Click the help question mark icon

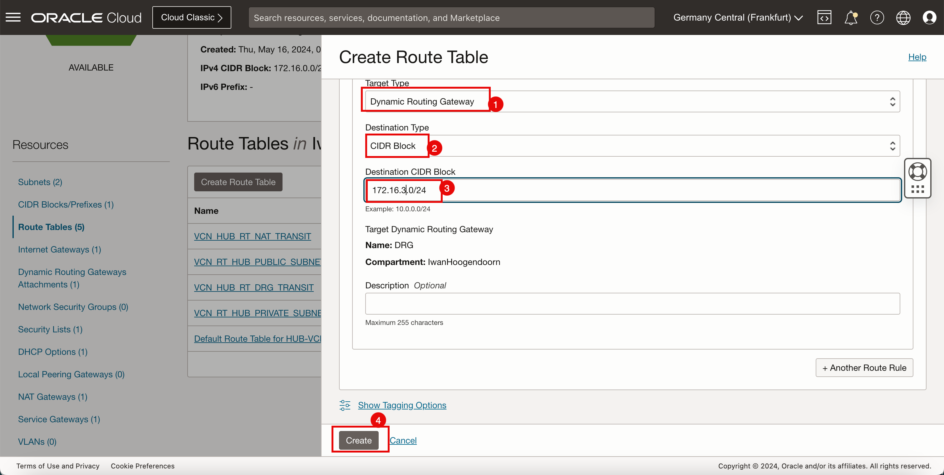click(877, 17)
